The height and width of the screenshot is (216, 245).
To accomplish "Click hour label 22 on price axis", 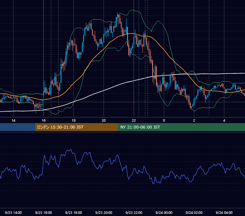I will click(134, 121).
